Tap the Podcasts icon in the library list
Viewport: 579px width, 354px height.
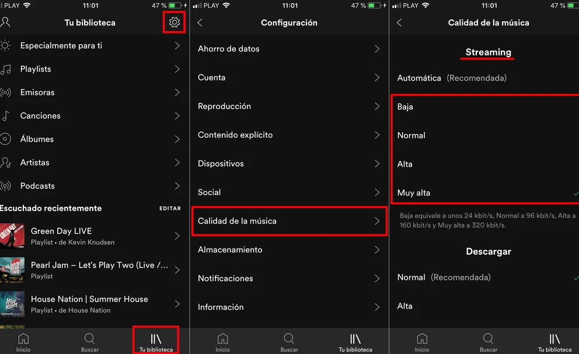pos(5,186)
